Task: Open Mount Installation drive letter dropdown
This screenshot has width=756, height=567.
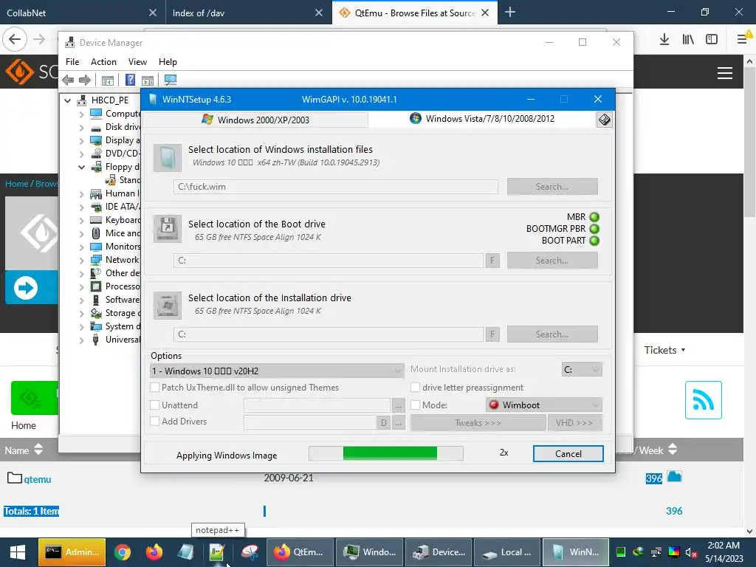Action: point(582,369)
